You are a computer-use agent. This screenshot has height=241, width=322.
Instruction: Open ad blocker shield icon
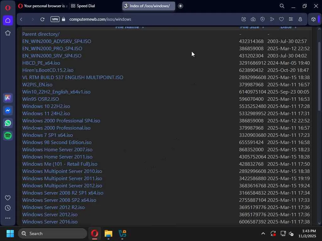pos(263,19)
